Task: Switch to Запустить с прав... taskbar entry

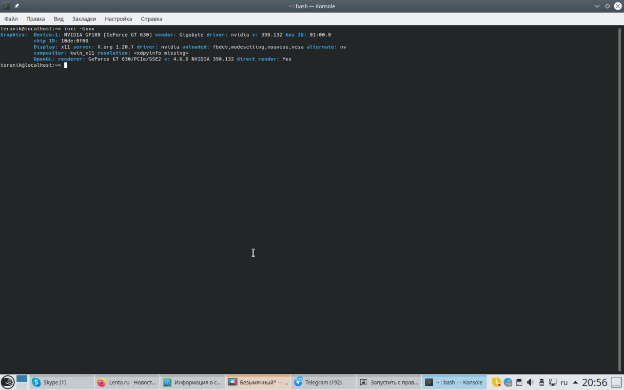Action: 389,382
